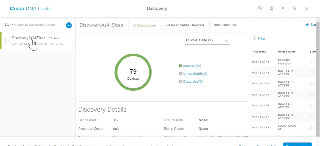Click the globe icon in header
This screenshot has width=320, height=146.
coord(294,8)
